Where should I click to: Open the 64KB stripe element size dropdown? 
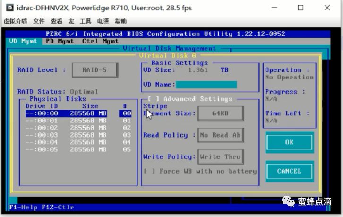pyautogui.click(x=221, y=113)
